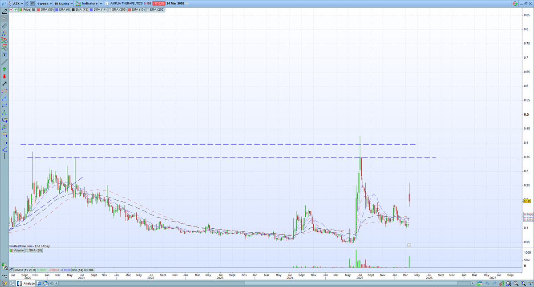
Task: Select the pencil drawing tool
Action: click(4, 12)
